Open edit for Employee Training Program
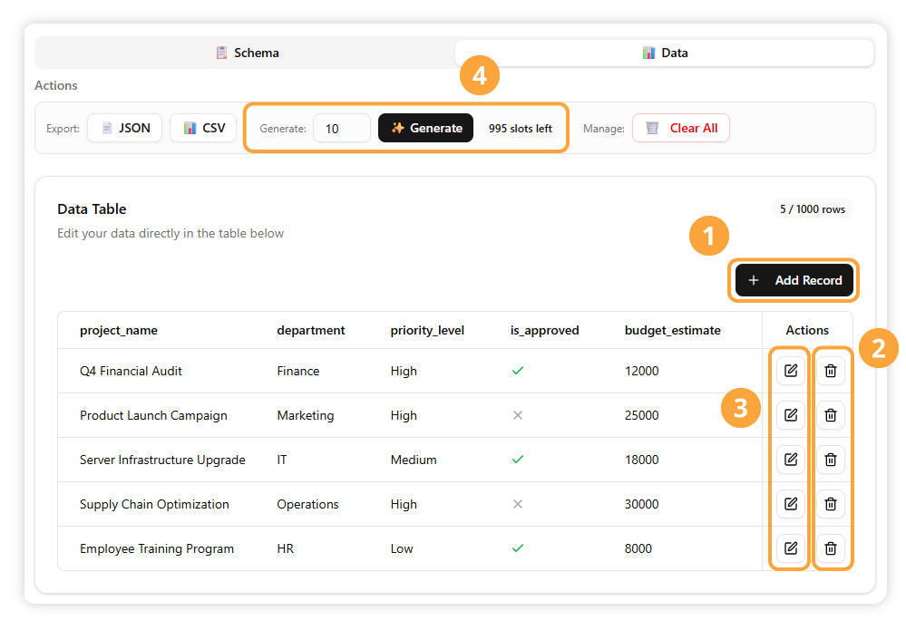This screenshot has height=630, width=906. click(x=790, y=548)
